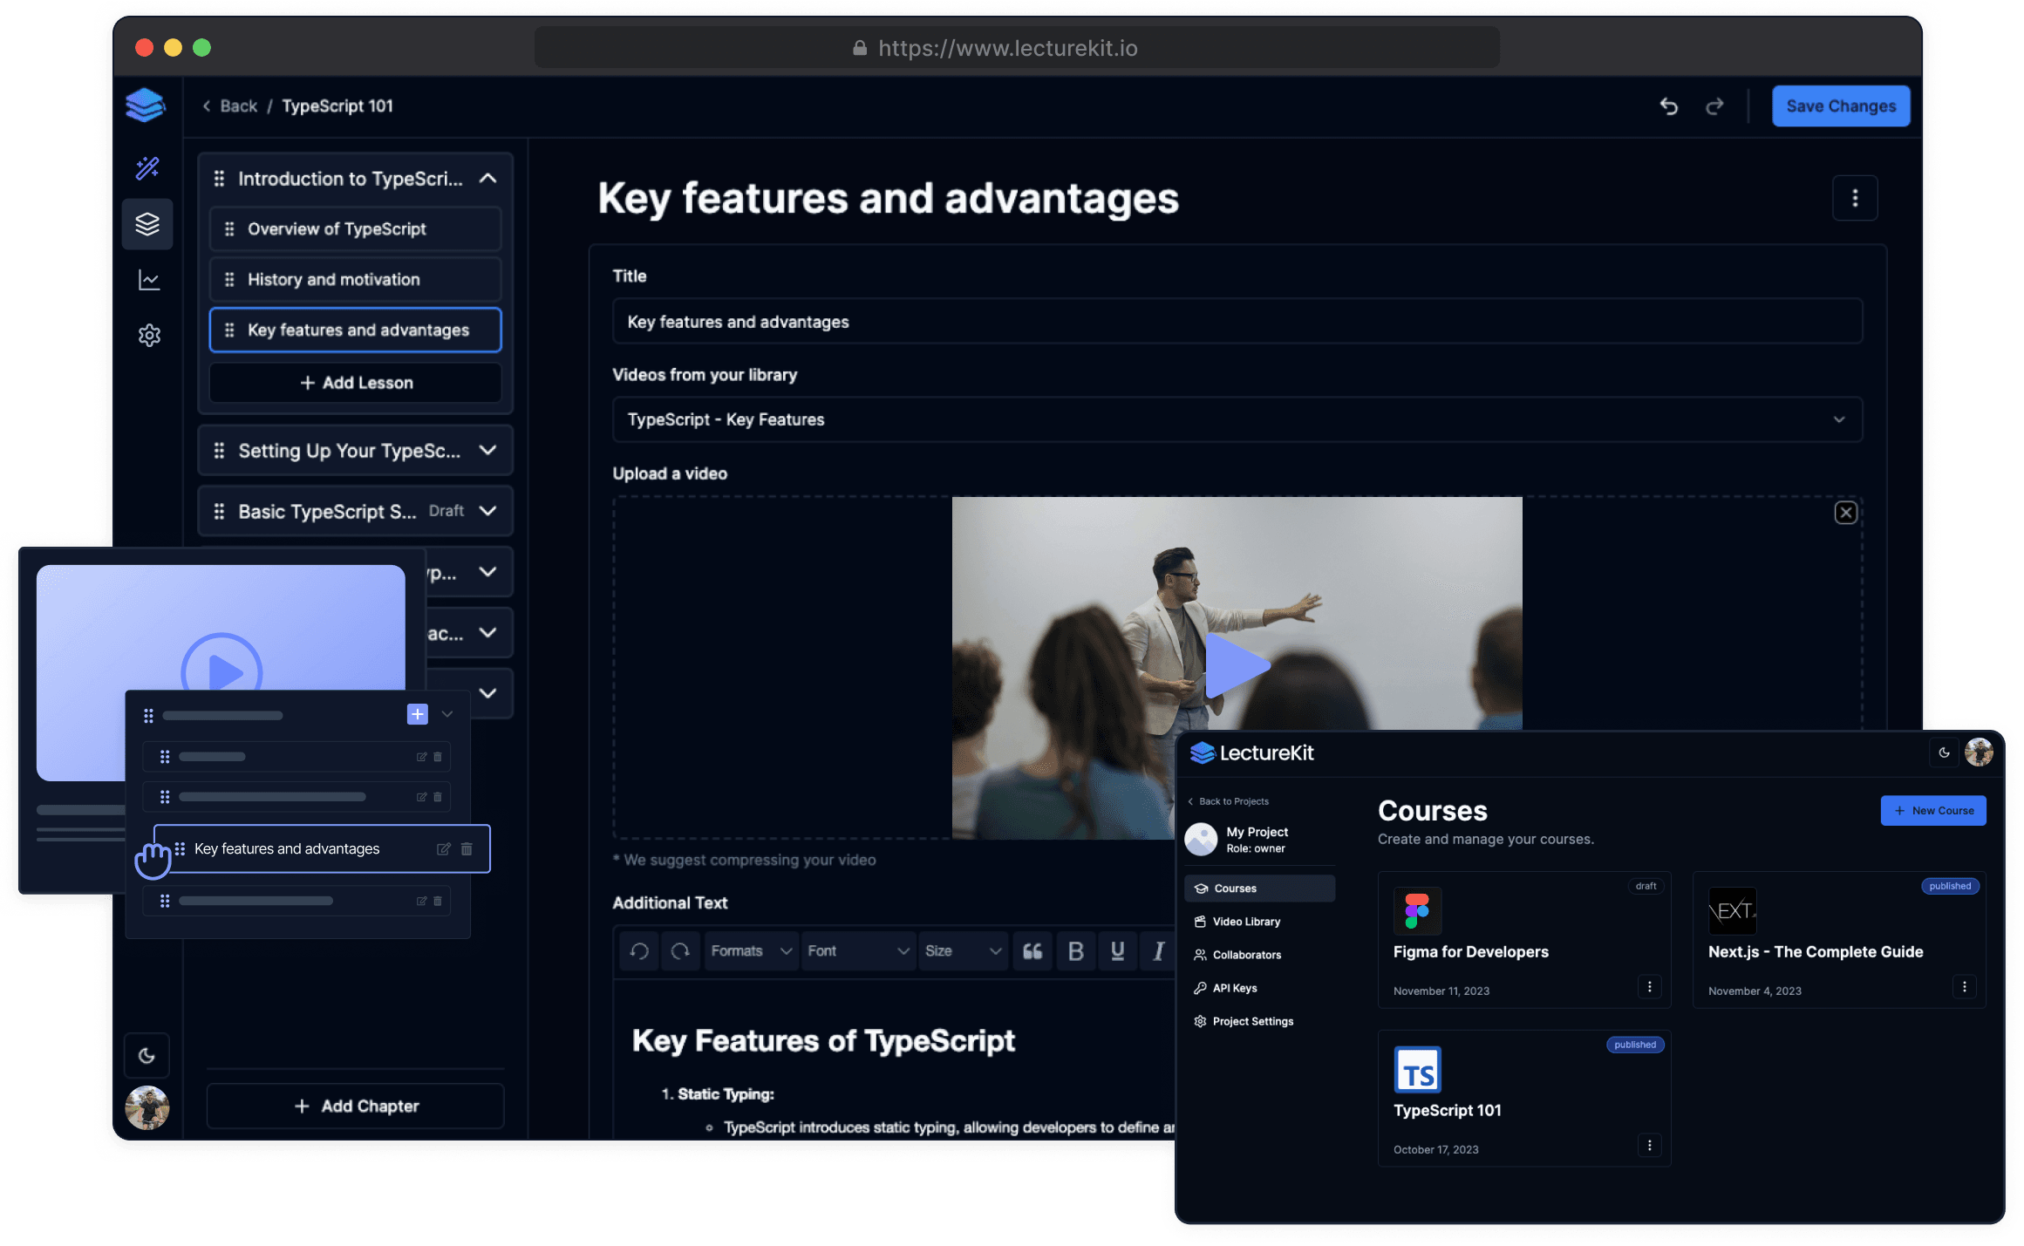Expand the Setting Up Your TypeScript chapter
2024x1246 pixels.
click(x=488, y=451)
